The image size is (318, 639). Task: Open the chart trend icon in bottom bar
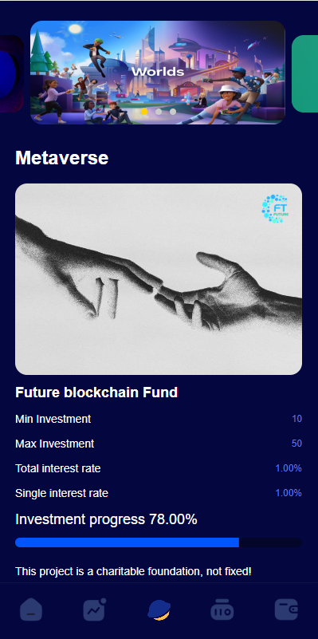point(95,609)
